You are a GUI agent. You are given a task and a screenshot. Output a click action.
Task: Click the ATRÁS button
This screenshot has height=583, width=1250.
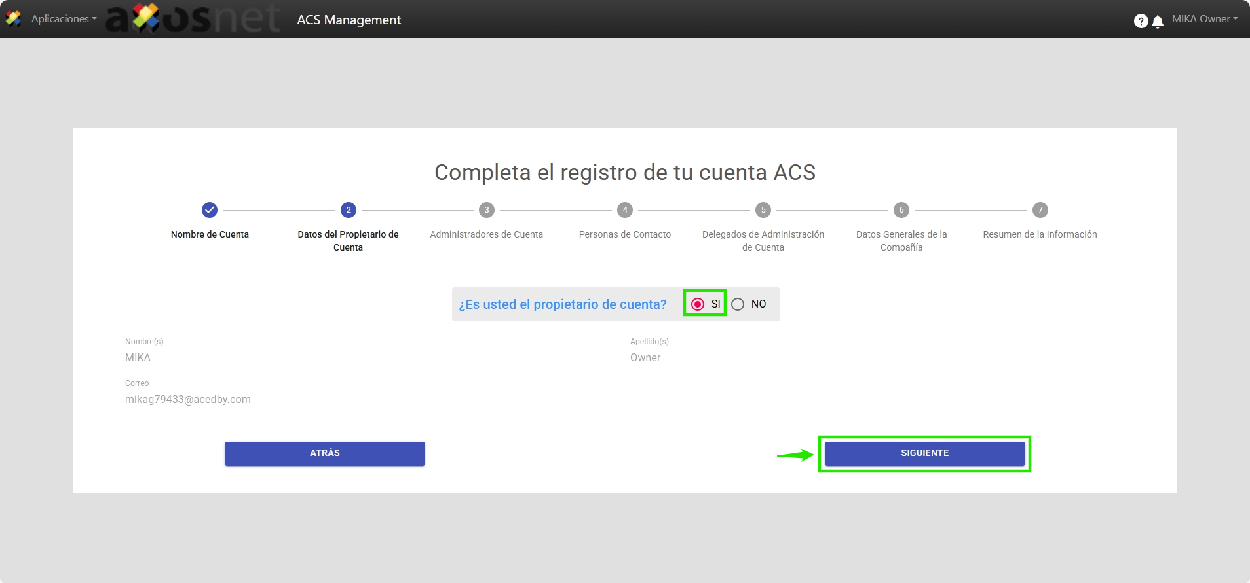325,453
